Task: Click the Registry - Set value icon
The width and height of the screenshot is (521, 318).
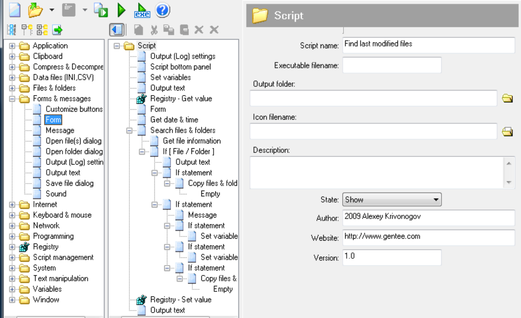Action: coord(142,300)
